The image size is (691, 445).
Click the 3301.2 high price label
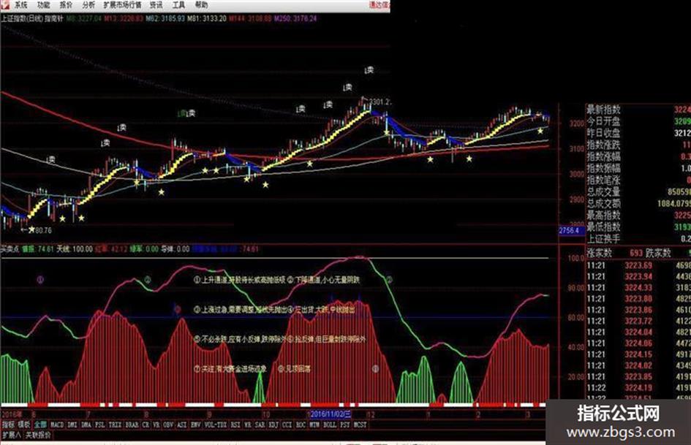380,102
